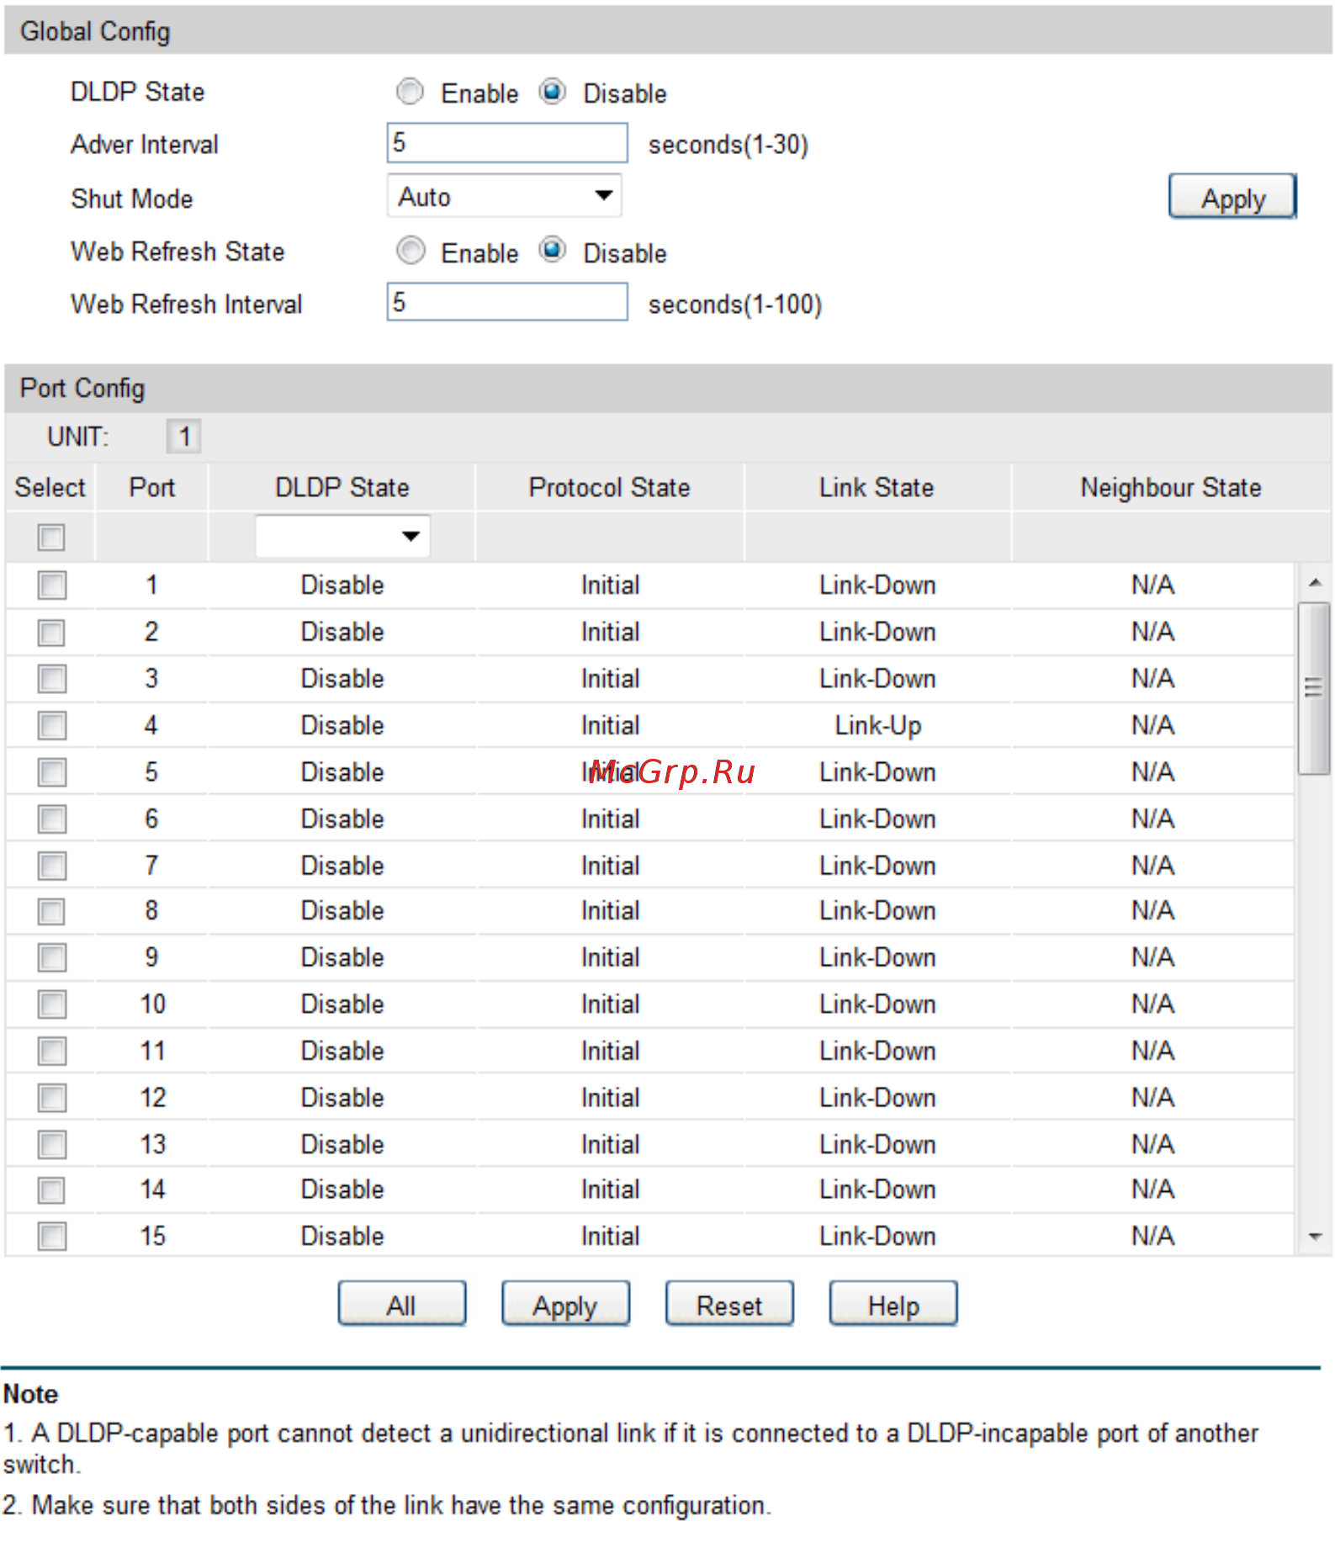1335x1542 pixels.
Task: Check the box for port 1
Action: [x=51, y=586]
